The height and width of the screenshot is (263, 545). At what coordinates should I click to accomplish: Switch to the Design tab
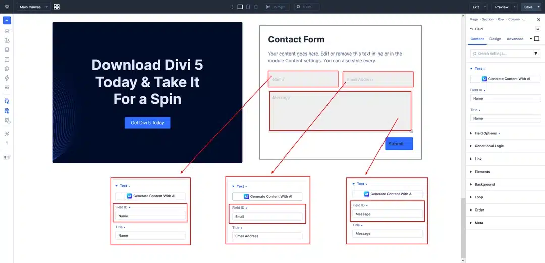[496, 39]
